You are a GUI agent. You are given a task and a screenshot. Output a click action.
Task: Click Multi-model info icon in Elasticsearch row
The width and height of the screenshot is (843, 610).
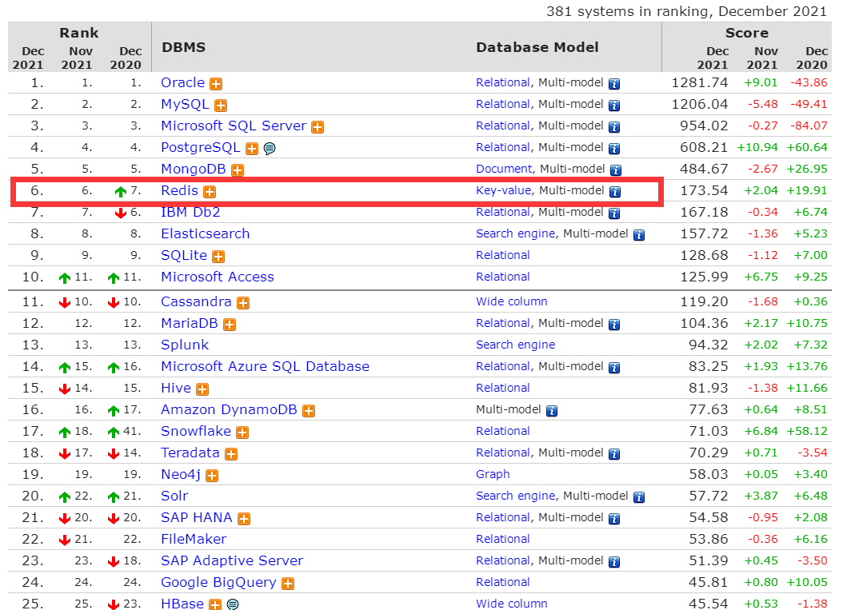pos(639,235)
